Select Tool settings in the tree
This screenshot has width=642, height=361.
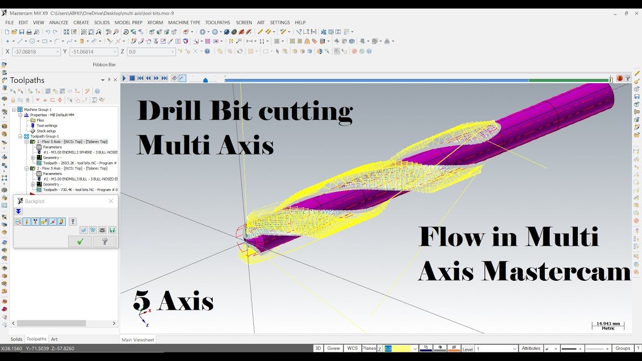(47, 125)
